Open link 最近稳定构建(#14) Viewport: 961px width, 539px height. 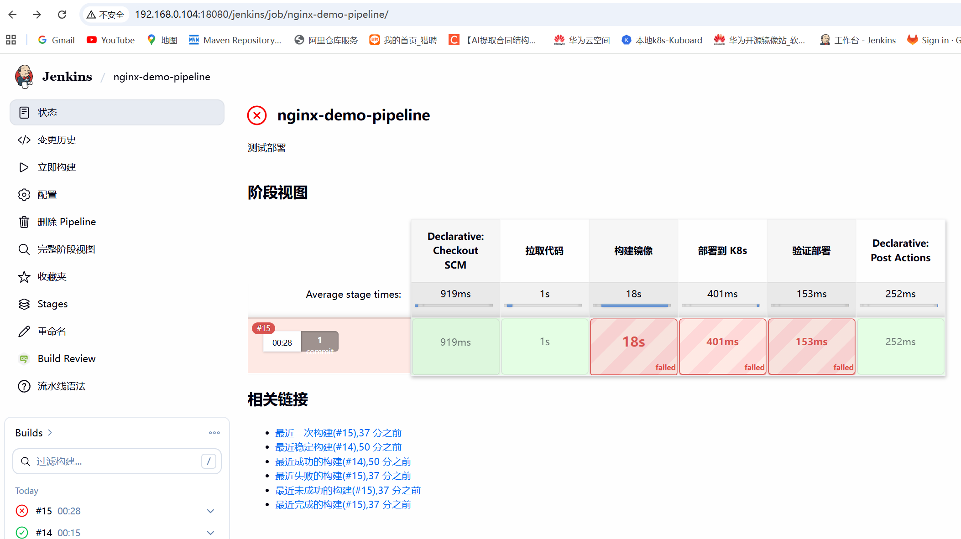(338, 447)
